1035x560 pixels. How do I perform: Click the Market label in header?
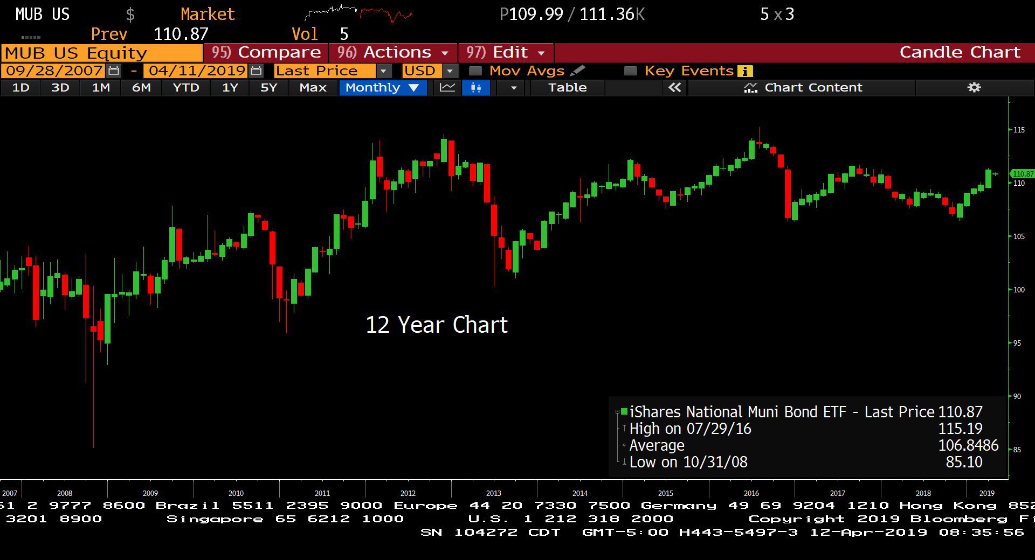point(208,14)
